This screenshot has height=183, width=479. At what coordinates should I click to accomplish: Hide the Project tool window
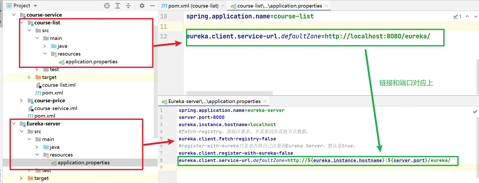coord(152,6)
